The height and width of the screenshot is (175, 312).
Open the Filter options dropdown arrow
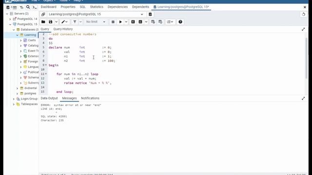tap(80, 22)
